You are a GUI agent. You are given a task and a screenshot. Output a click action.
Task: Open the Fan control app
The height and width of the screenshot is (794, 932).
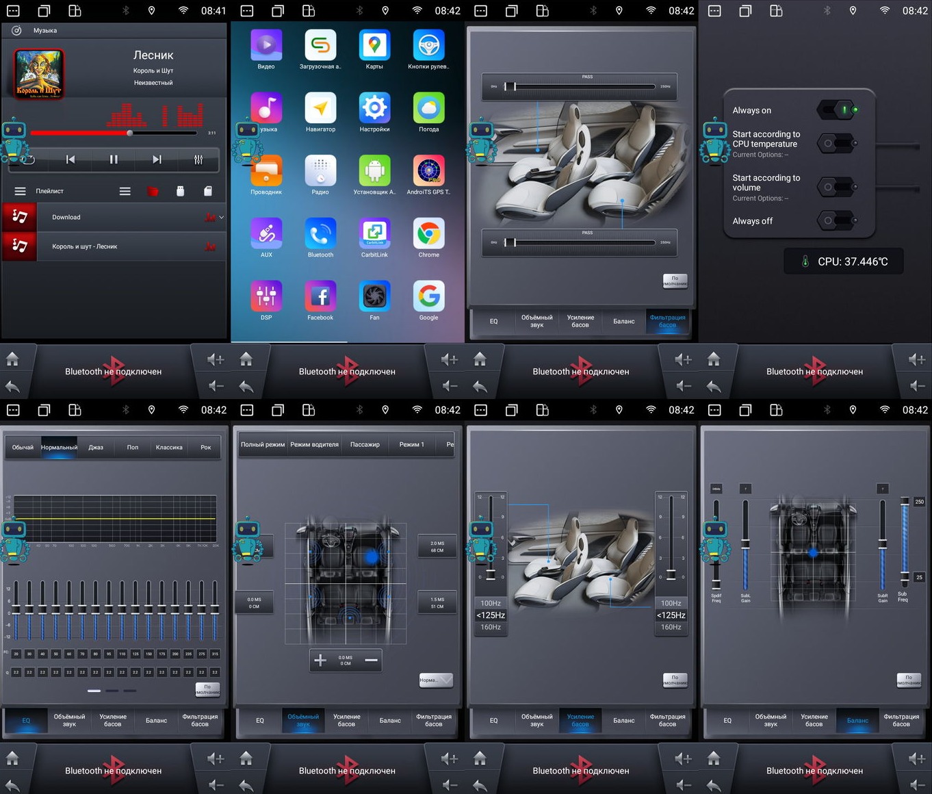click(x=374, y=297)
